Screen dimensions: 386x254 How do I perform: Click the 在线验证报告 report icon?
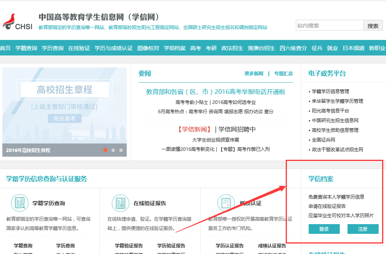pyautogui.click(x=120, y=203)
